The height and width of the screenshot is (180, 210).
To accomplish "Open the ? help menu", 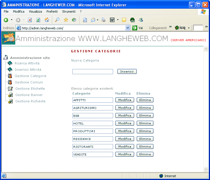I will (81, 12).
